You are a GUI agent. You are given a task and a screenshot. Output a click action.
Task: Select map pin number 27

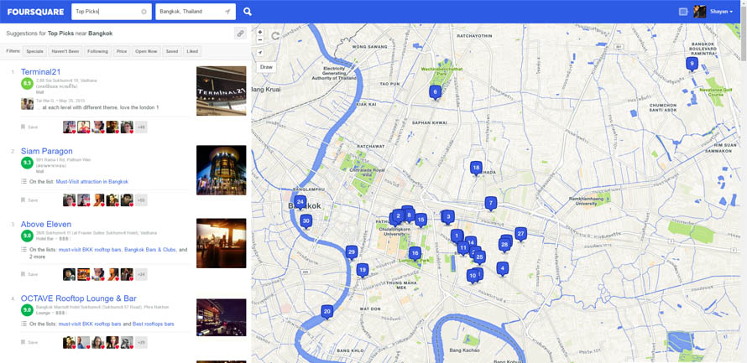[x=520, y=235]
